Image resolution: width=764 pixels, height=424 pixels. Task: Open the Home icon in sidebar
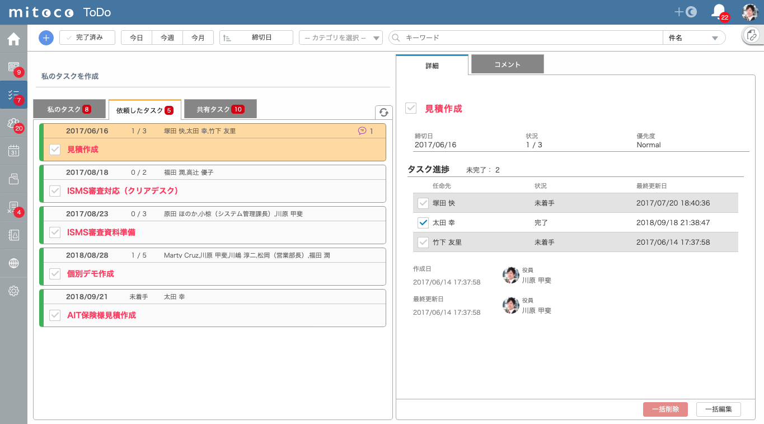[x=13, y=39]
